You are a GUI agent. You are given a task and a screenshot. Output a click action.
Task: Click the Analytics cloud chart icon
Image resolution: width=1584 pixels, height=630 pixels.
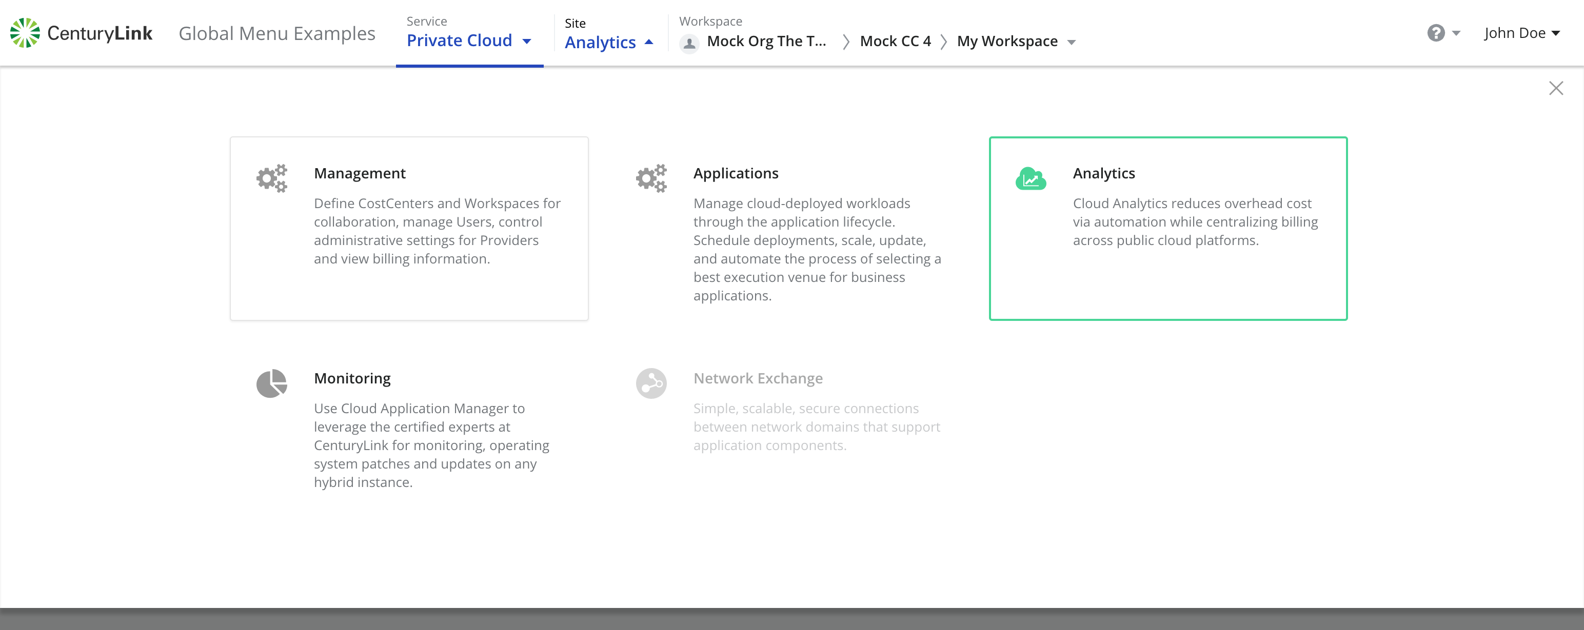pyautogui.click(x=1031, y=178)
